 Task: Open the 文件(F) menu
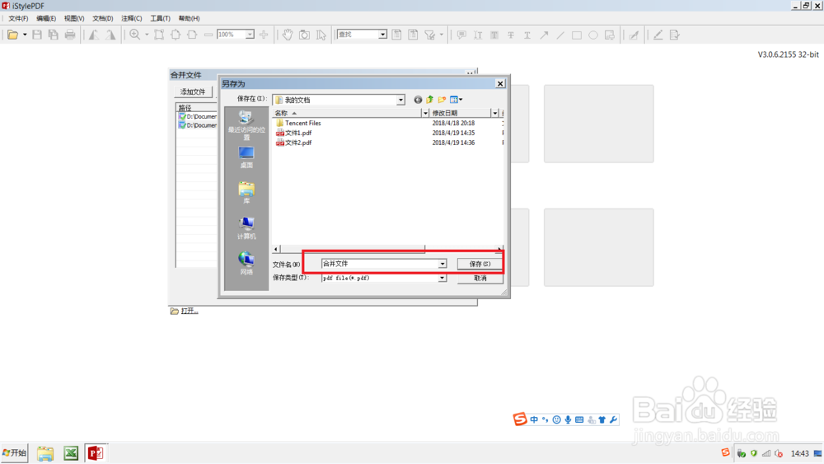(x=18, y=18)
